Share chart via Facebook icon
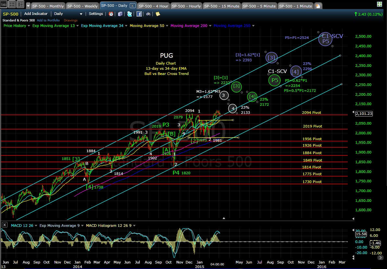 pyautogui.click(x=139, y=14)
